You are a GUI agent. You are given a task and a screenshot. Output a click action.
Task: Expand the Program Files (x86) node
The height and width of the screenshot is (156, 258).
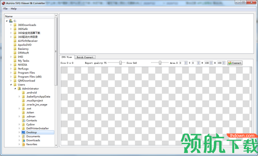[x=11, y=77]
